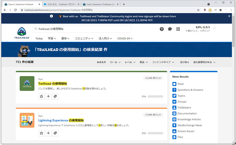Viewport: 236px width, 145px height.
Task: Dismiss the maintenance banner with X
Action: 229,16
